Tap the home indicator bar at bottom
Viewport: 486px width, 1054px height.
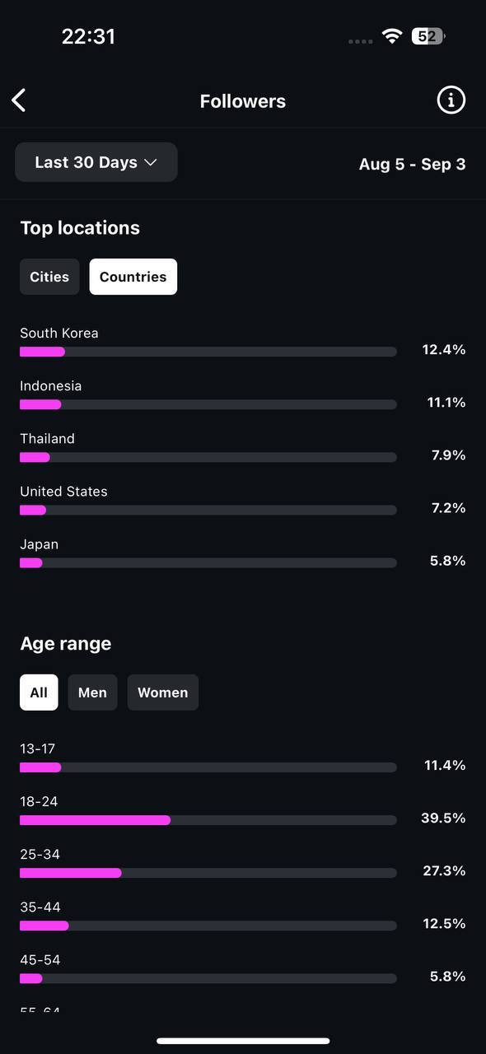pyautogui.click(x=243, y=1041)
